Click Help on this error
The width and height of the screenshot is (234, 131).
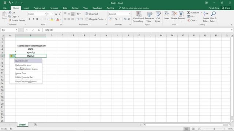pyautogui.click(x=23, y=65)
